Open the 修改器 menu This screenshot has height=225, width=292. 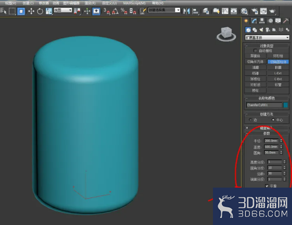pos(44,3)
